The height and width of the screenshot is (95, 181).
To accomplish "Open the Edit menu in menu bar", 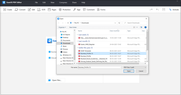I will [x=44, y=2].
